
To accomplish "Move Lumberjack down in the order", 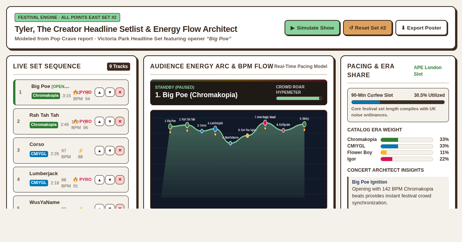I will [x=110, y=180].
